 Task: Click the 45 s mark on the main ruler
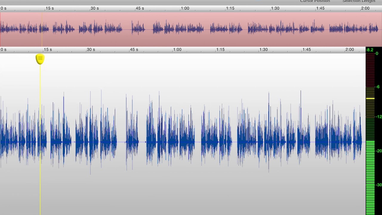pyautogui.click(x=134, y=50)
